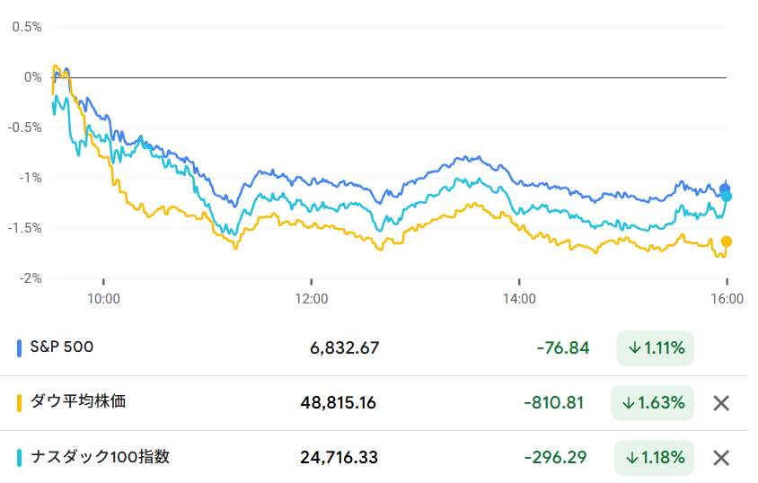Screen dimensions: 758x483
Task: Open the ダウ平均株価 index link
Action: pos(78,401)
